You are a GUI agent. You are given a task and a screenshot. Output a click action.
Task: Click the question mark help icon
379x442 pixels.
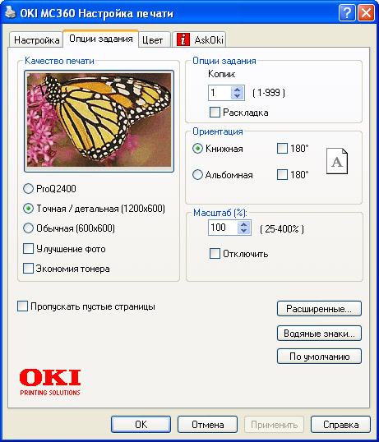347,13
